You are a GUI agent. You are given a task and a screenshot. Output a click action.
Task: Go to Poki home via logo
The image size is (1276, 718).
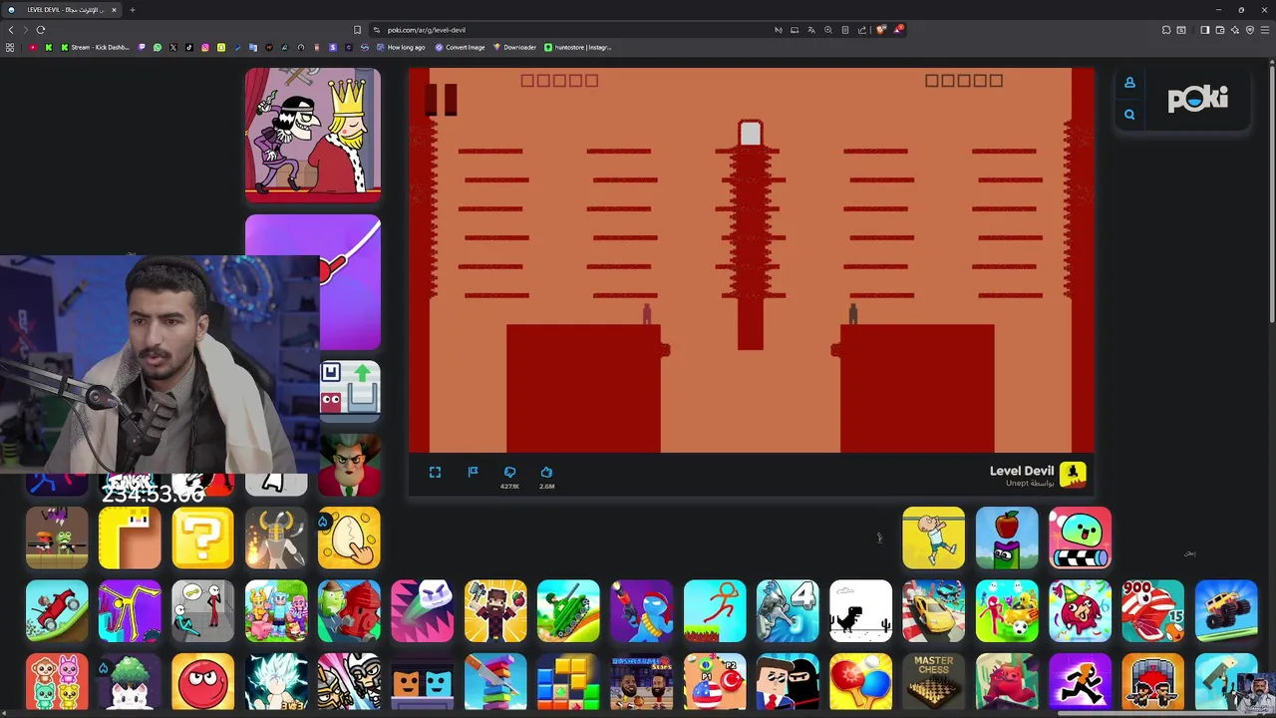(x=1197, y=99)
